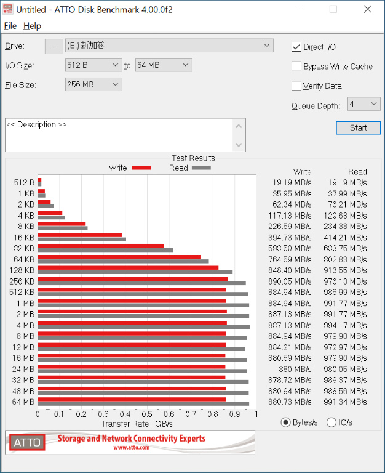Screen dimensions: 385x473
Task: Click the Start button
Action: tap(358, 128)
